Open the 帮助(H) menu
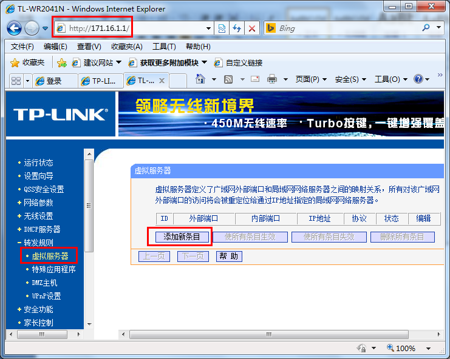 [x=198, y=47]
